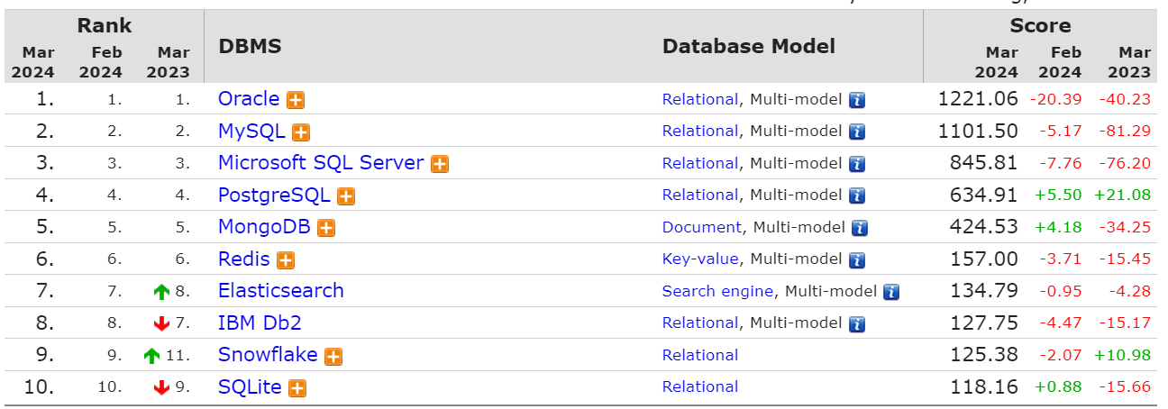This screenshot has width=1168, height=409.
Task: Click the orange plus icon next to PostgreSQL
Action: [x=346, y=196]
